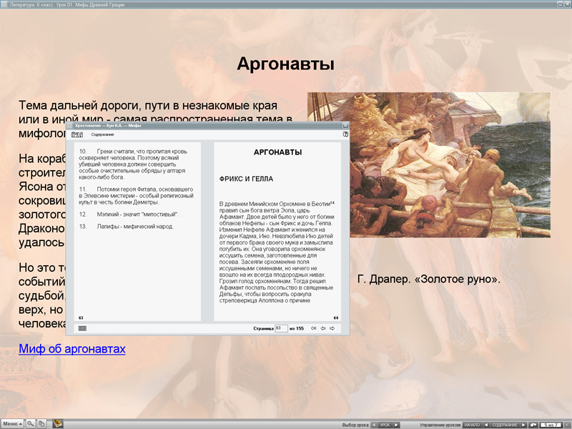Screen dimensions: 572x429
Task: Click the Страница page number input field
Action: 281,328
